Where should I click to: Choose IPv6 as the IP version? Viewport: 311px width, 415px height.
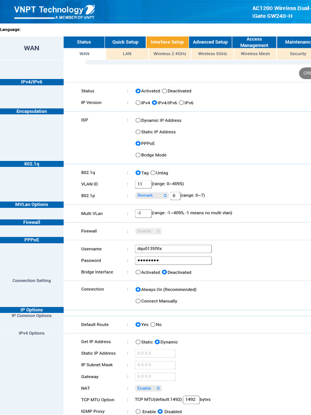coord(181,103)
